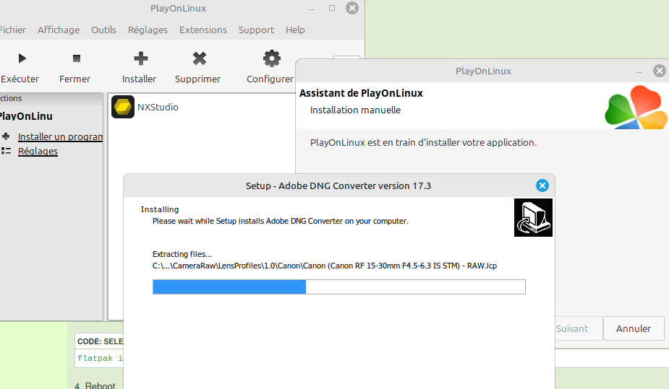Open Configurer via the gear icon

(271, 58)
